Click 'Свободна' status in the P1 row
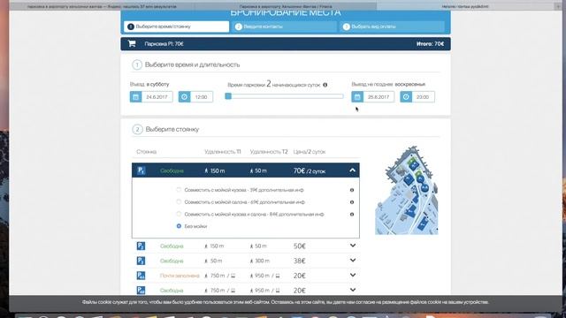Screen dimensions: 566x318 point(172,170)
